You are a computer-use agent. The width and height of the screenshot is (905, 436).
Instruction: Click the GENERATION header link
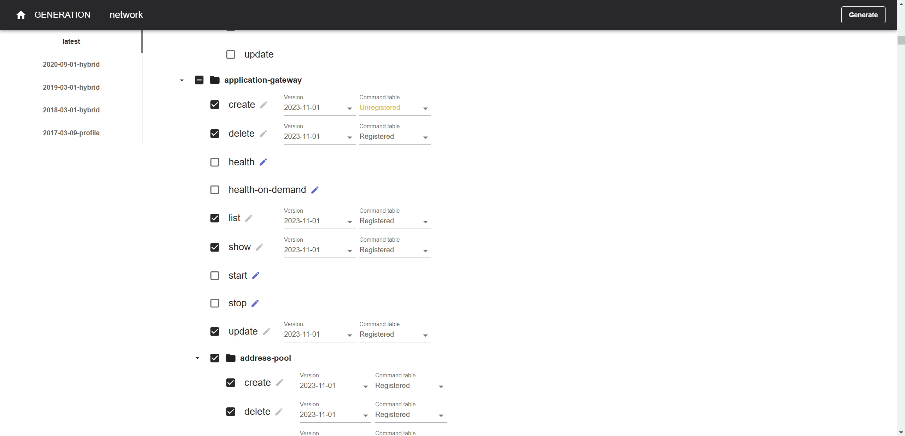(62, 15)
